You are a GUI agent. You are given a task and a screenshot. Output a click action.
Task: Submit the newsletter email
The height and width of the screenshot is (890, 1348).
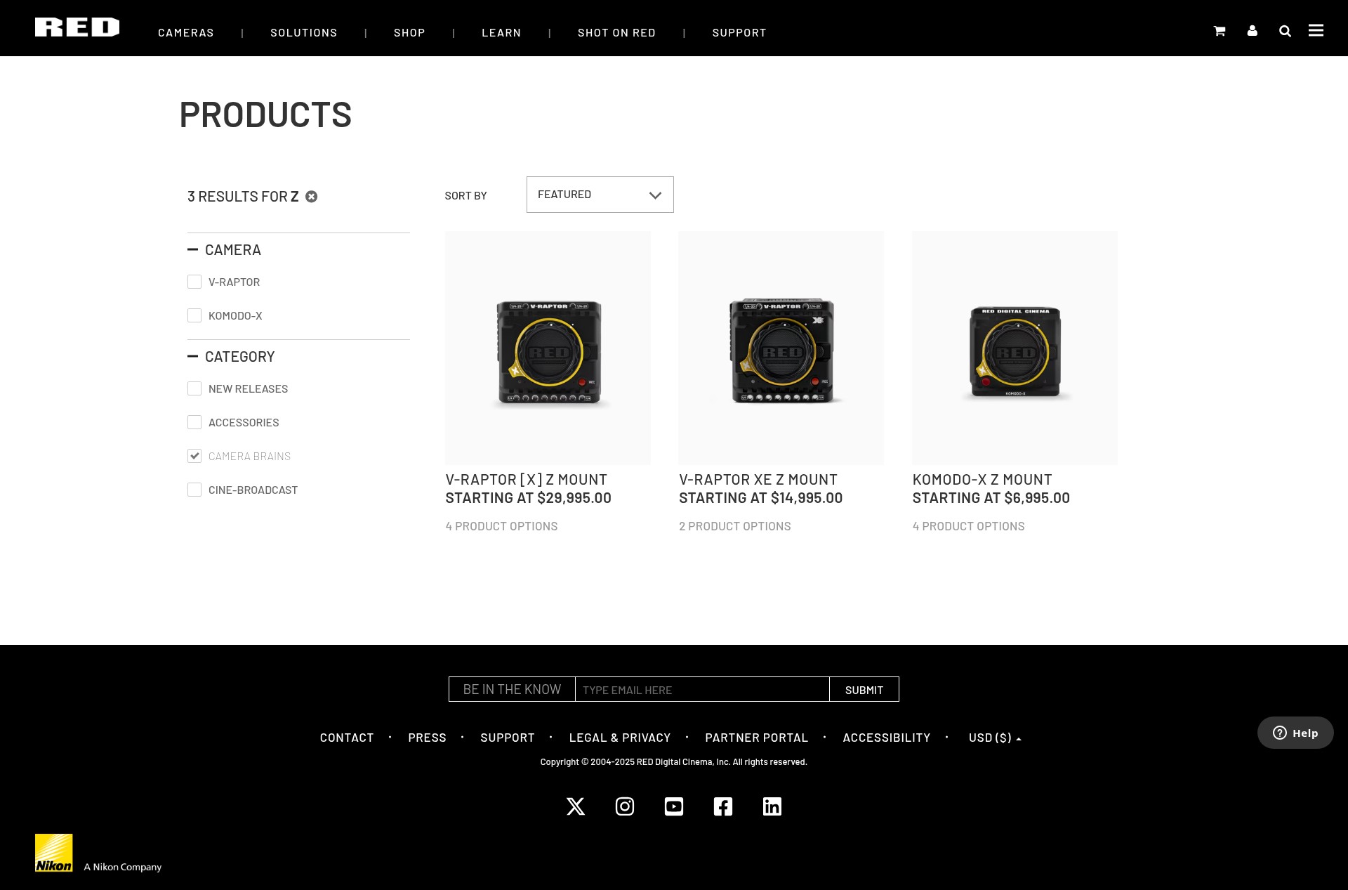coord(864,689)
